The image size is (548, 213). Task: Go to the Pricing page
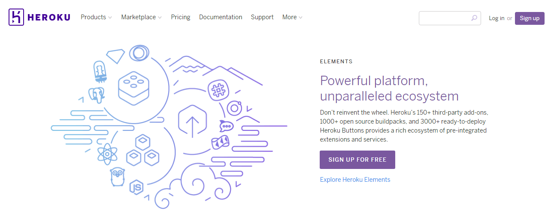(x=180, y=18)
